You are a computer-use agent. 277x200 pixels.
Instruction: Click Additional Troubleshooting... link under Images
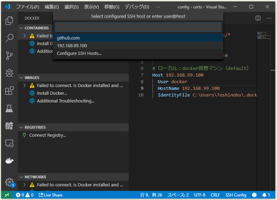[x=66, y=101]
